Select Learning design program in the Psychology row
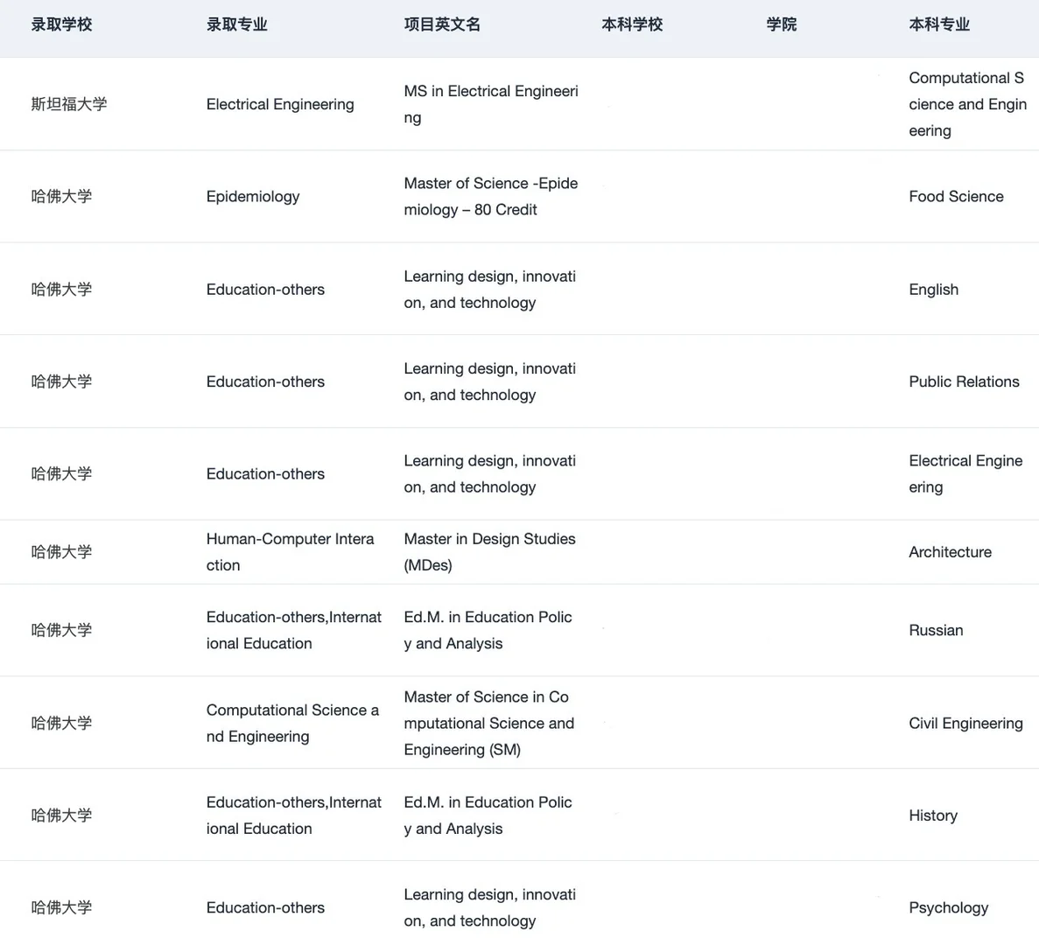 click(x=489, y=907)
